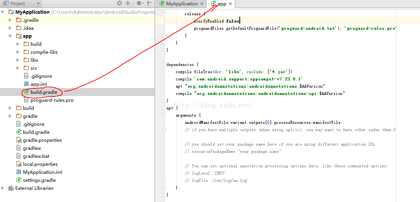Click the External Libraries bar-chart icon
420x202 pixels.
click(x=11, y=188)
